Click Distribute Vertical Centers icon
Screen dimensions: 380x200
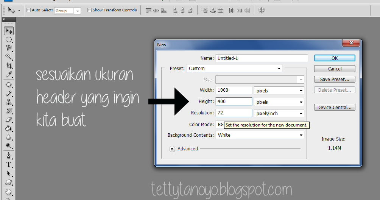tap(213, 11)
